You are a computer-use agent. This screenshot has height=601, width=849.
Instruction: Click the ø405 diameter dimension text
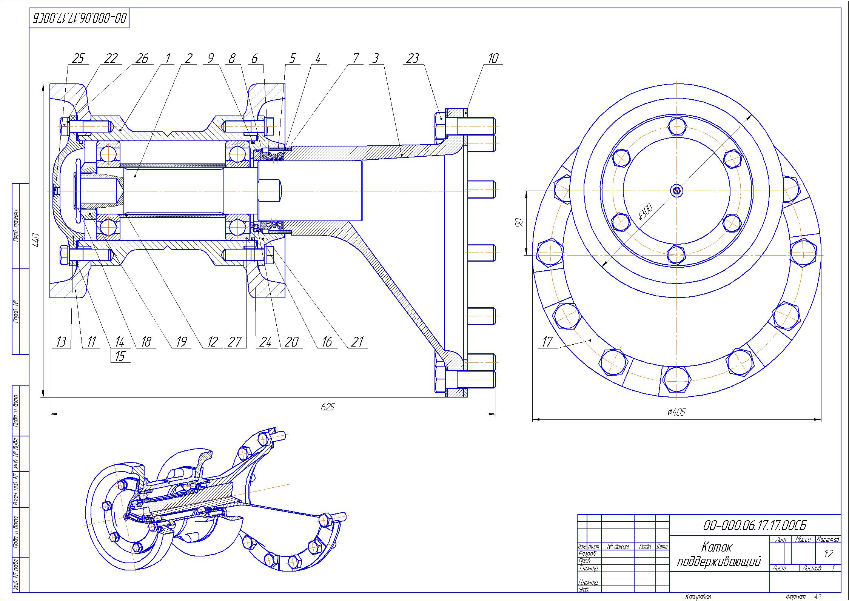point(676,412)
